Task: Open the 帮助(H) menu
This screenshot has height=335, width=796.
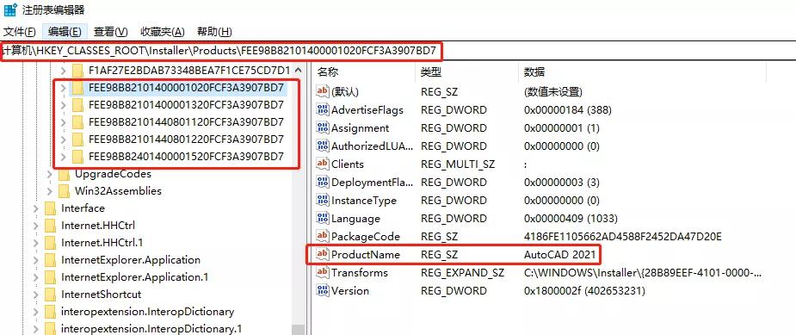Action: [214, 32]
